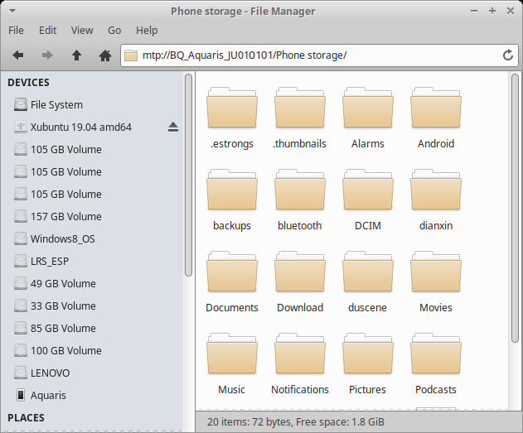This screenshot has width=523, height=433.
Task: Open the Go menu
Action: point(114,30)
